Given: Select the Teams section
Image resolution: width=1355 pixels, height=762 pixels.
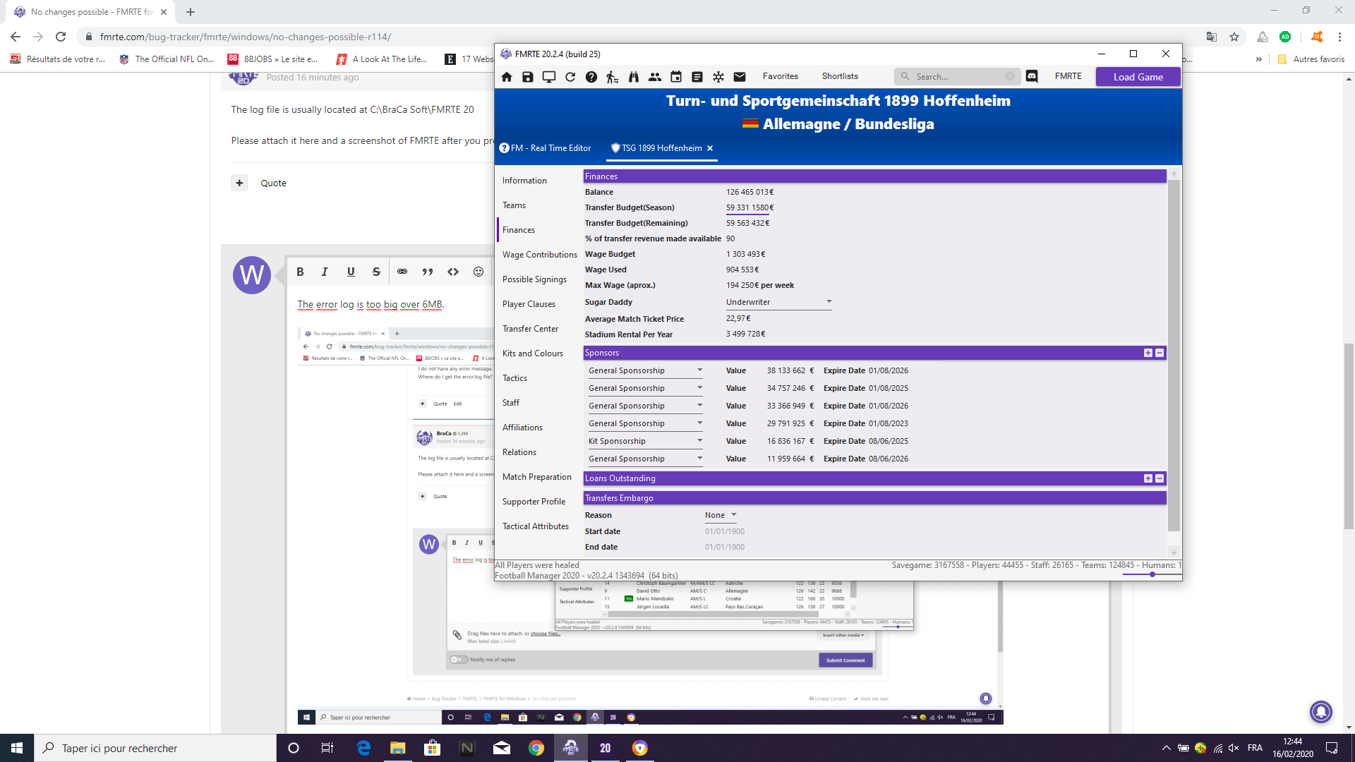Looking at the screenshot, I should [514, 205].
